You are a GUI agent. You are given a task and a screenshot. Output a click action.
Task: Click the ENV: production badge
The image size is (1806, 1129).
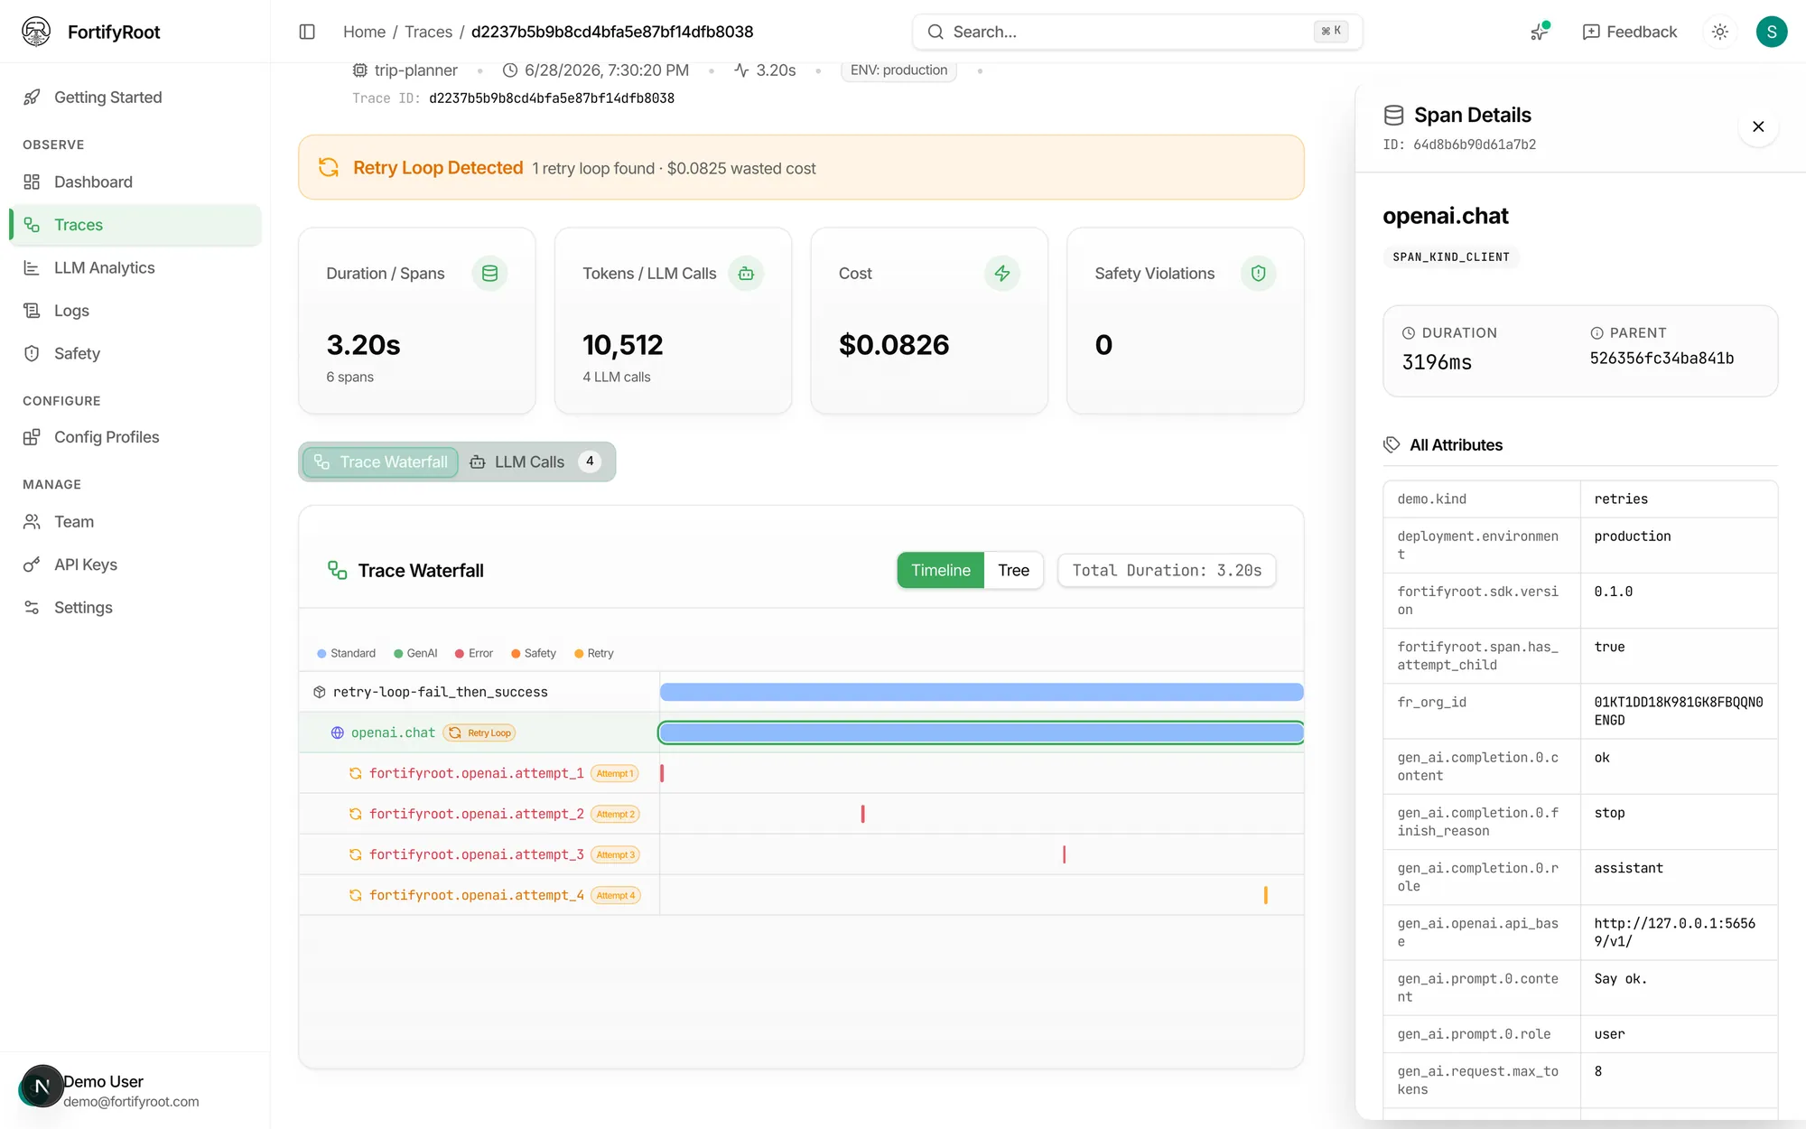898,70
